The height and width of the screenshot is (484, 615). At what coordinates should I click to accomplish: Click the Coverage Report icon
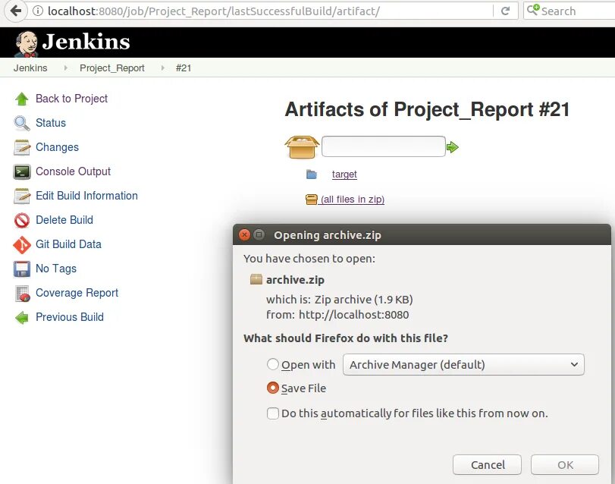point(22,294)
